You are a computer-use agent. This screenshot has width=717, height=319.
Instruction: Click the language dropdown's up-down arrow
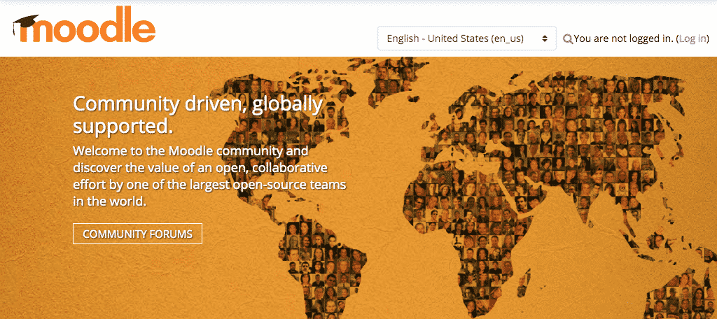[544, 38]
